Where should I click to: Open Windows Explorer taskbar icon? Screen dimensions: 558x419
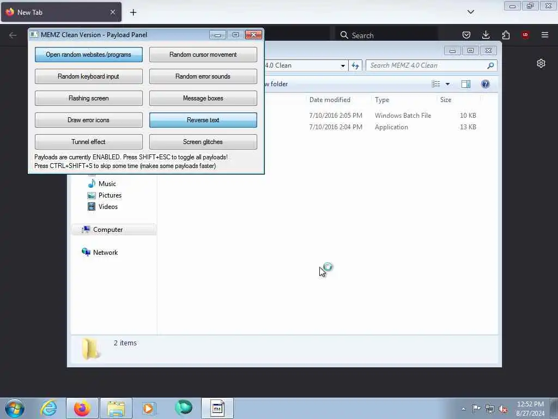(116, 408)
